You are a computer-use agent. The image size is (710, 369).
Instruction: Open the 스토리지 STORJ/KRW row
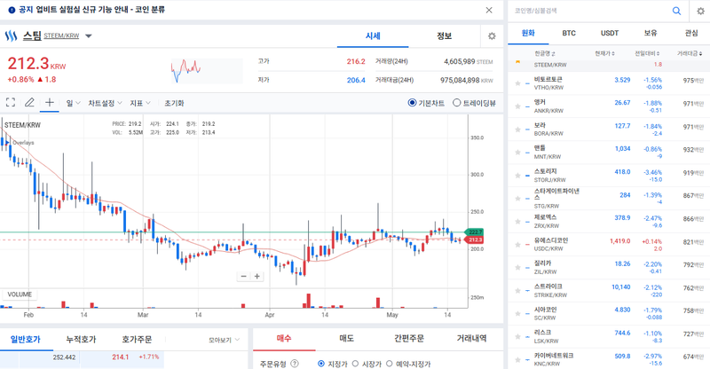[x=609, y=176]
